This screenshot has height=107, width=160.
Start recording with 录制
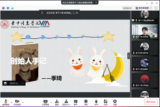[x=86, y=103]
